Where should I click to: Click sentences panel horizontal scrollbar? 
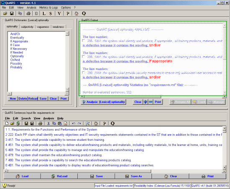pyautogui.click(x=80, y=171)
